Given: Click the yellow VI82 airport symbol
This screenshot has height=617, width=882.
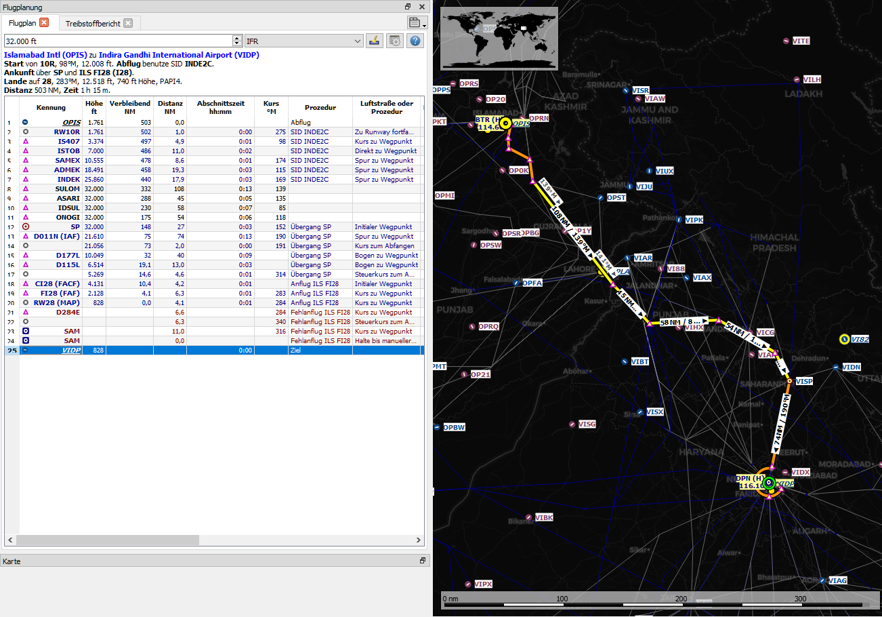Looking at the screenshot, I should (844, 339).
